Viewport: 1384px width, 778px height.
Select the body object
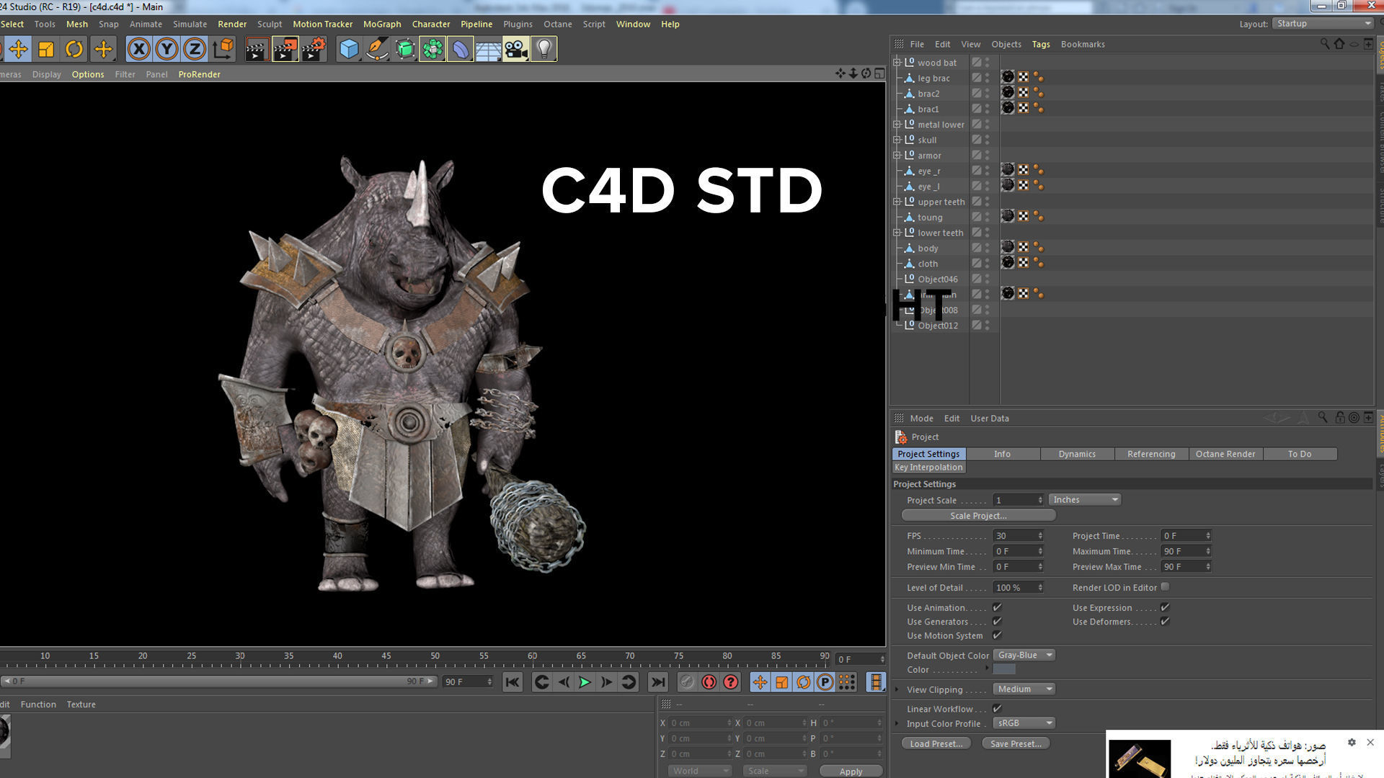click(x=928, y=249)
